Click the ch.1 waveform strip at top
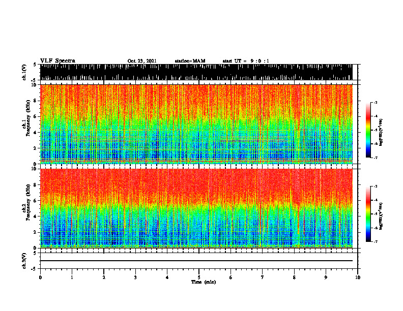Image resolution: width=403 pixels, height=311 pixels. coord(196,72)
